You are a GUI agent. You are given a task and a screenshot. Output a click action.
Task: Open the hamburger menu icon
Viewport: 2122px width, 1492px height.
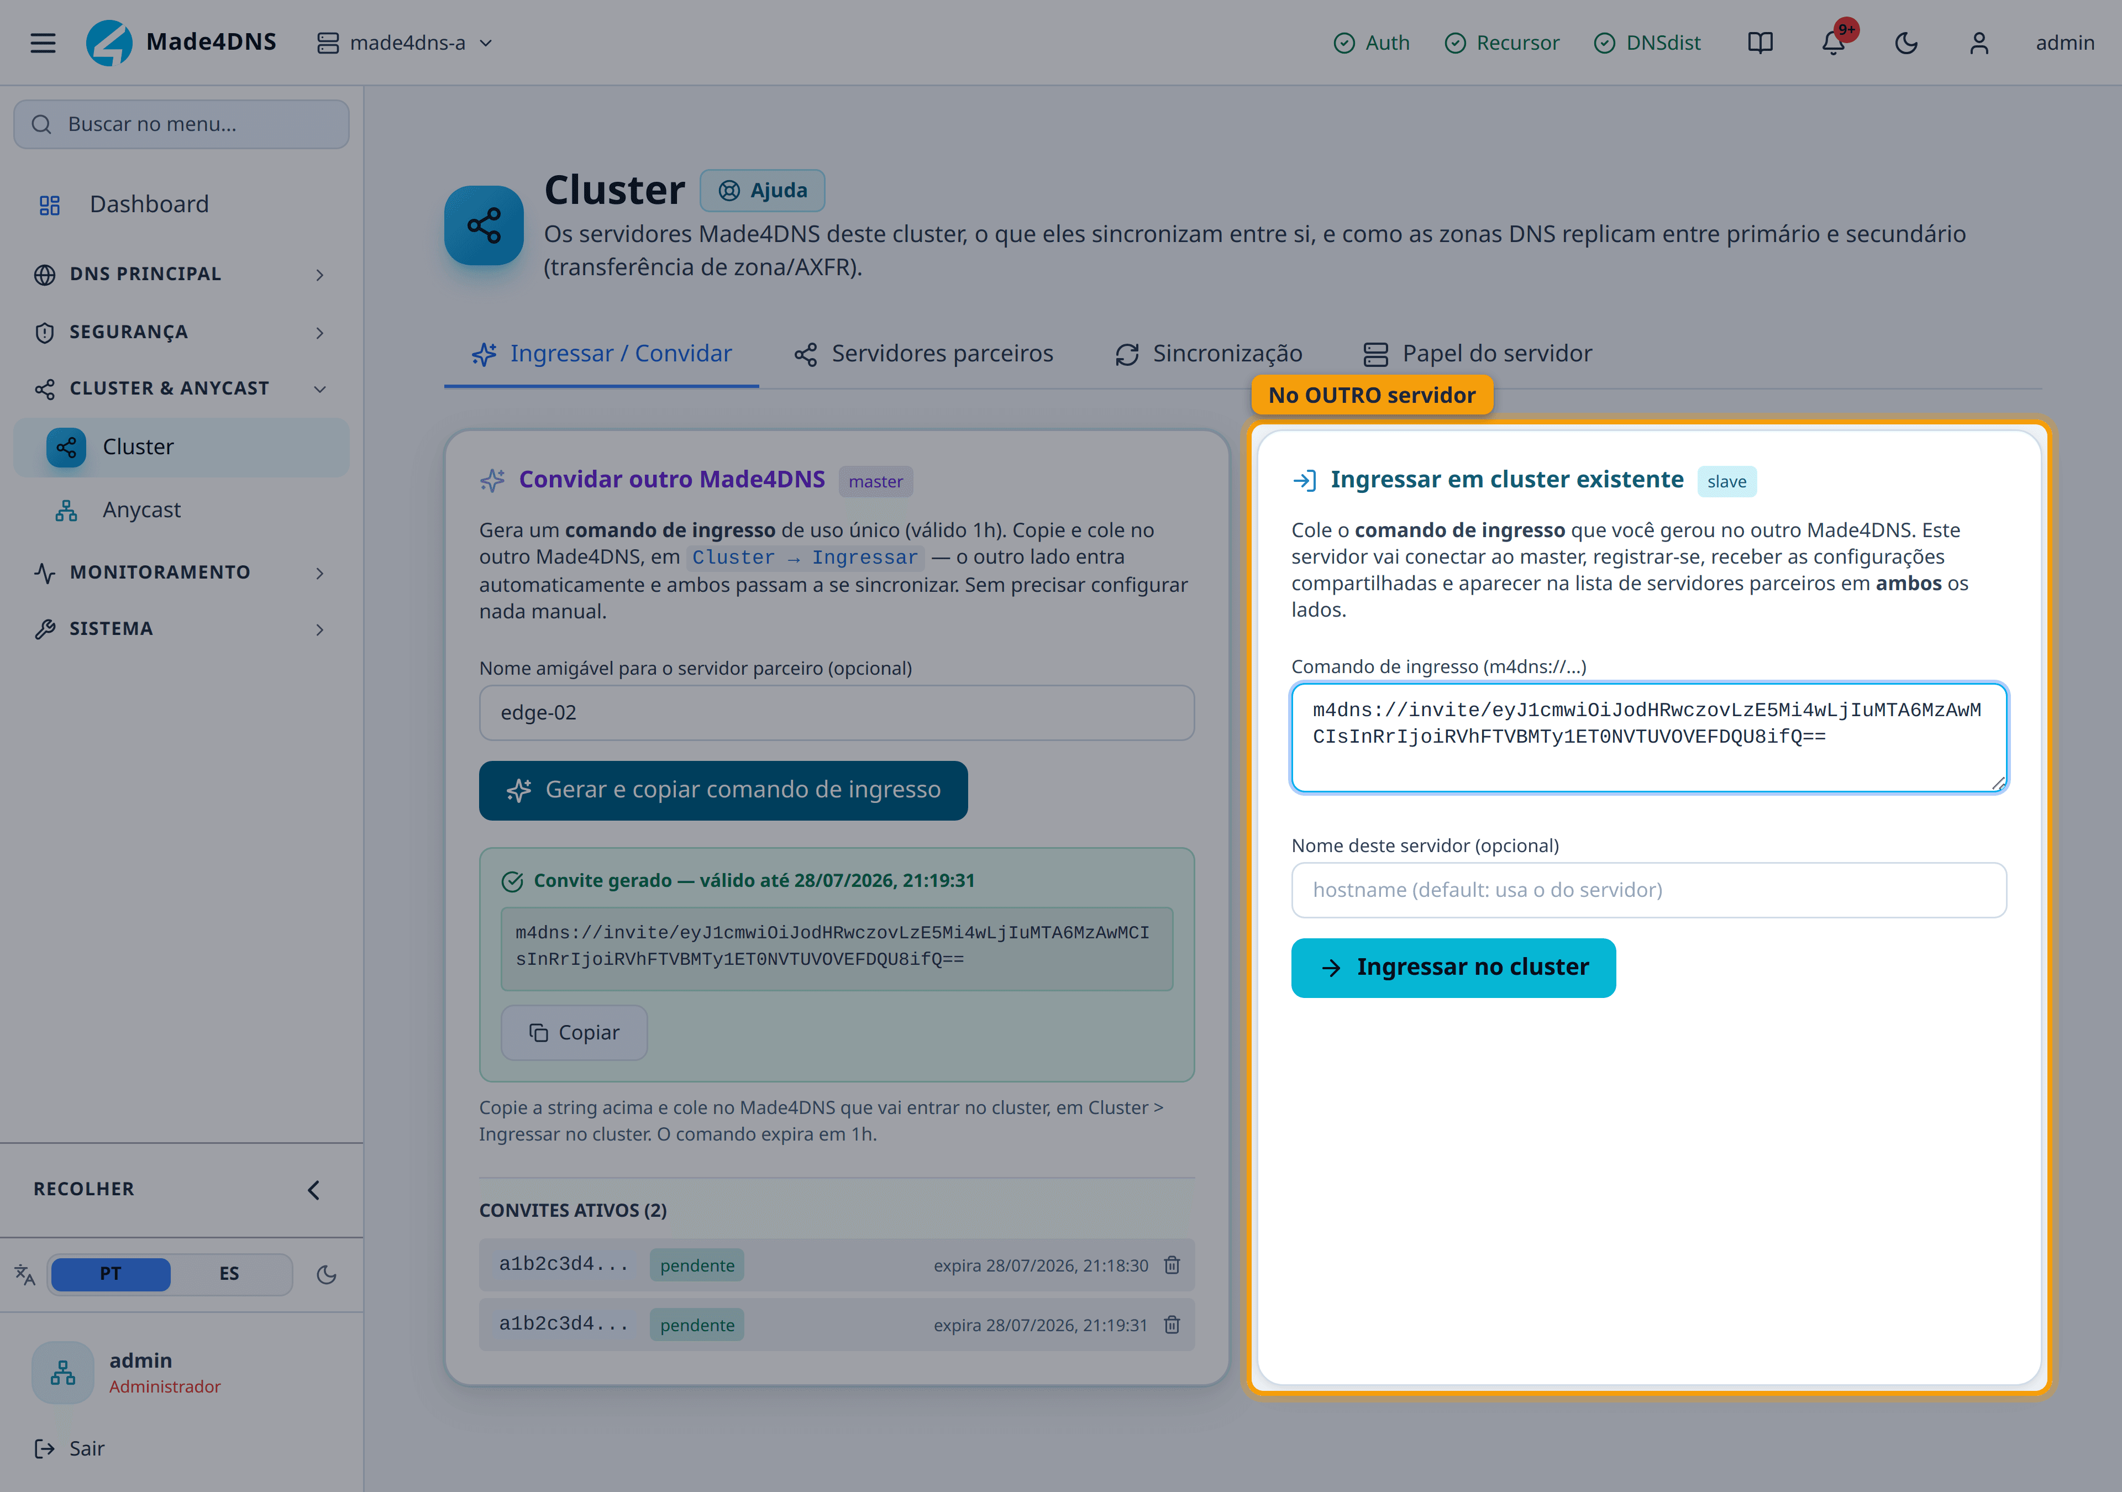pyautogui.click(x=43, y=44)
